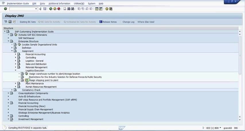Collapse the Logistics Execution node
245x131 pixels.
pos(15,70)
